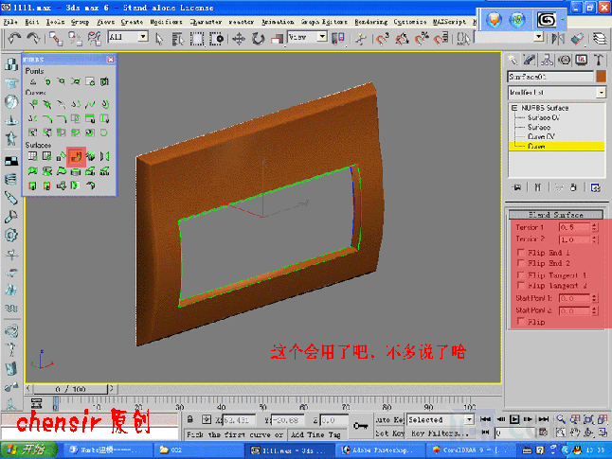Toggle the Angle Snap button

click(402, 39)
